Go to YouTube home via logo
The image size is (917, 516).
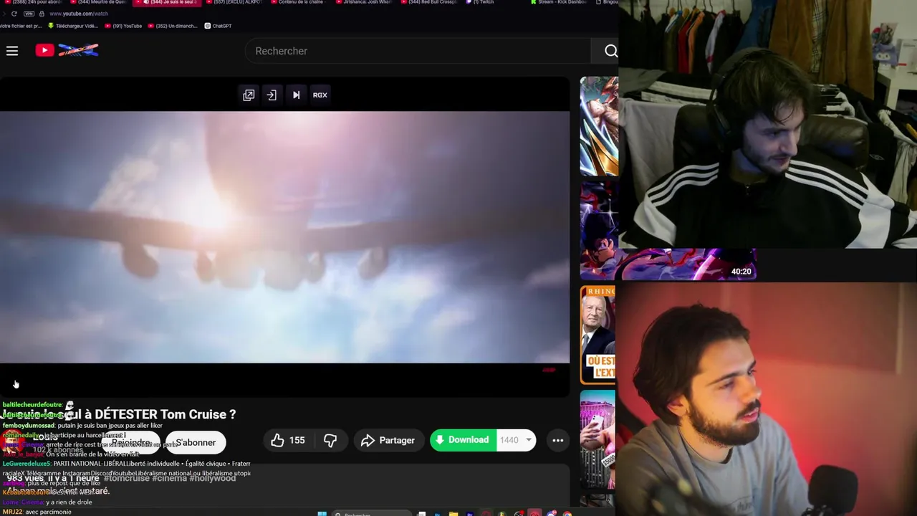click(x=67, y=50)
